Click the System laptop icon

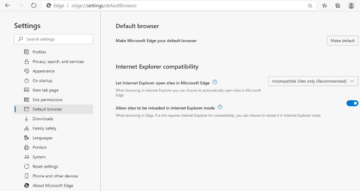tap(27, 157)
